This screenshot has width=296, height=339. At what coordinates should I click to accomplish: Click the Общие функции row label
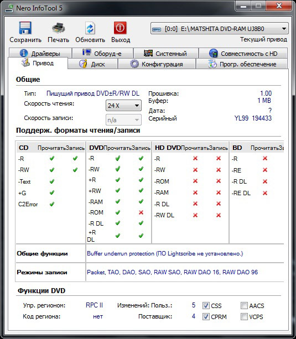42,254
